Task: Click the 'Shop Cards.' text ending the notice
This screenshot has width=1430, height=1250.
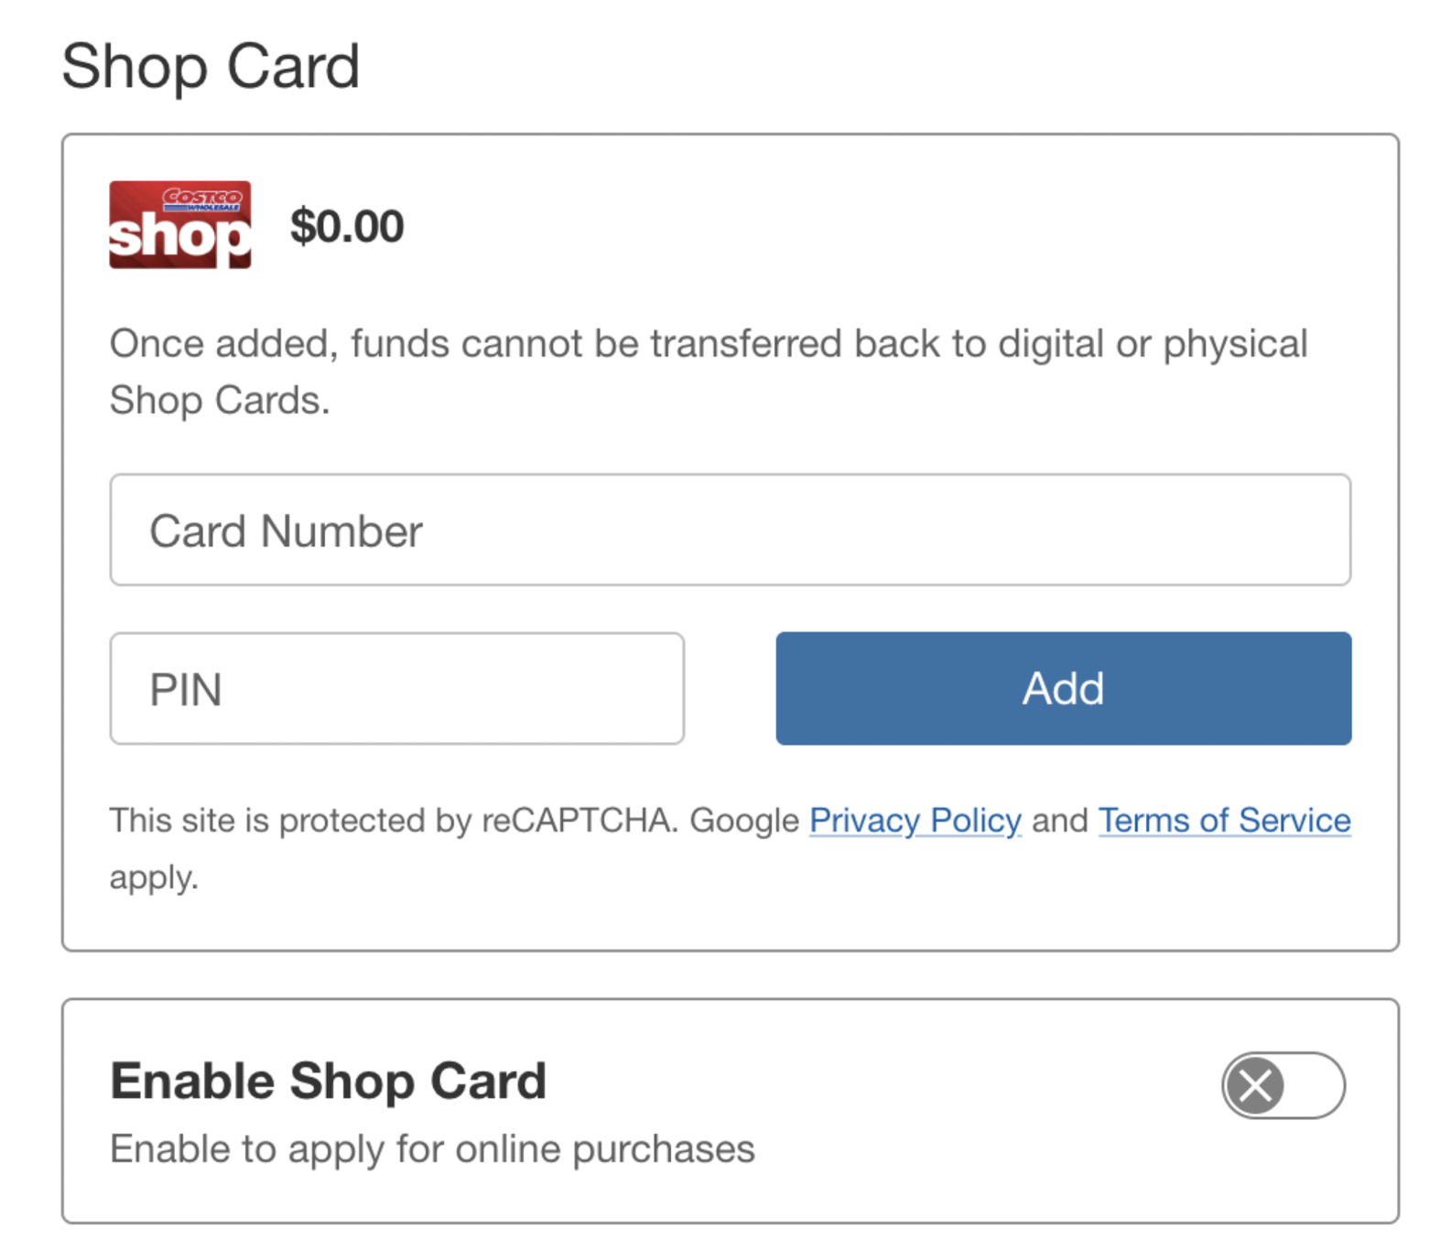Action: coord(220,401)
